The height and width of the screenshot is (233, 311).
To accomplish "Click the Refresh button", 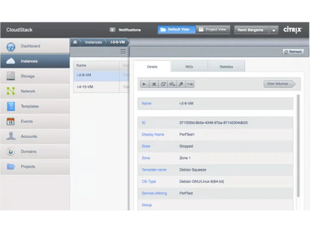I will pos(293,52).
